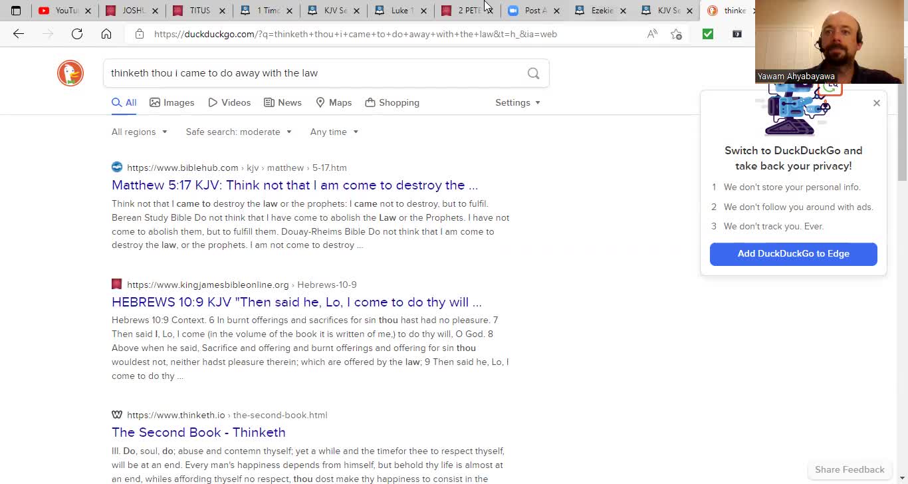Close the TITUS tab
The width and height of the screenshot is (908, 484).
pos(223,11)
